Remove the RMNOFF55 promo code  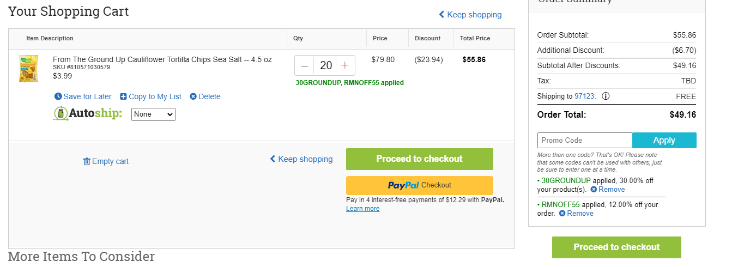tap(576, 213)
